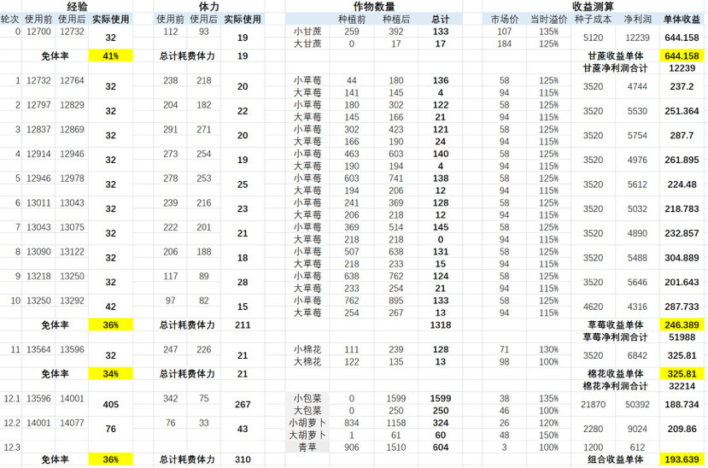Screen dimensions: 708x468
Task: Click the 作物数量 section header
Action: coord(373,6)
